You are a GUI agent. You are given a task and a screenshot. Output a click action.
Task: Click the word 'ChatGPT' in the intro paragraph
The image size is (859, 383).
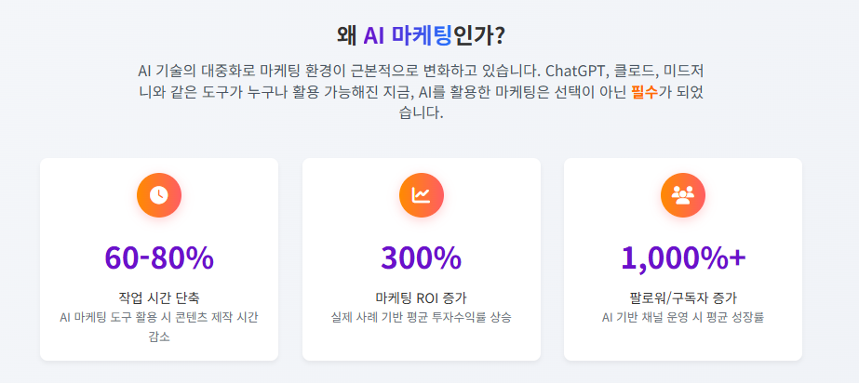(578, 71)
